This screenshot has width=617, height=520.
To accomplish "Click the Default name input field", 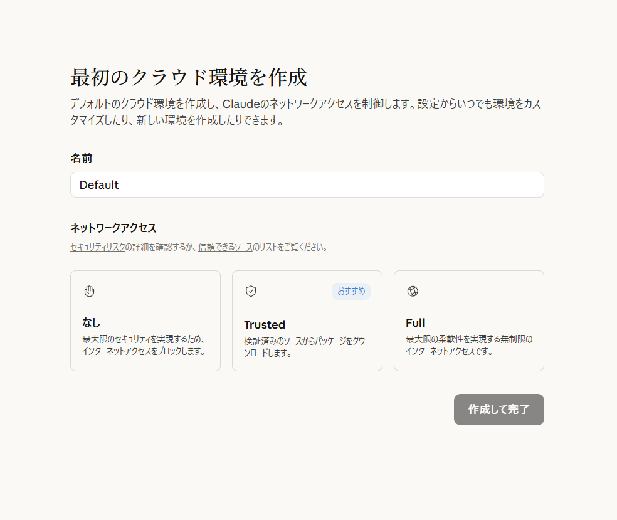I will click(x=307, y=184).
